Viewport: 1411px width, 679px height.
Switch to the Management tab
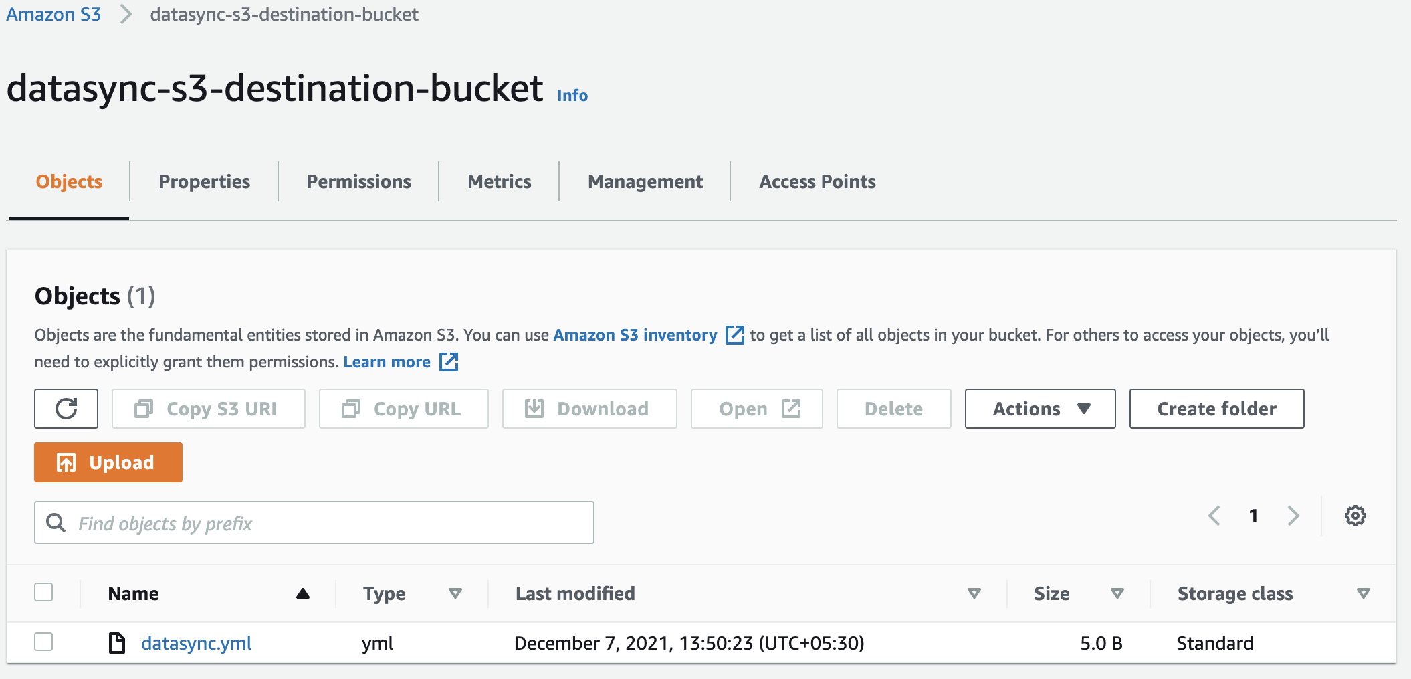click(x=644, y=181)
